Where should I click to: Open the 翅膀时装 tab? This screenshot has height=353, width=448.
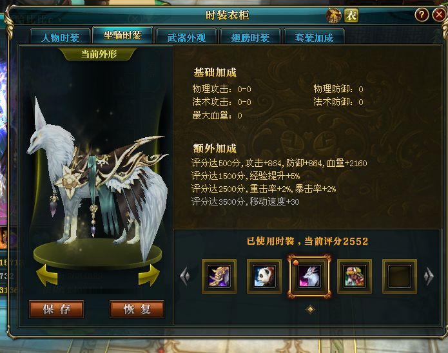(250, 37)
